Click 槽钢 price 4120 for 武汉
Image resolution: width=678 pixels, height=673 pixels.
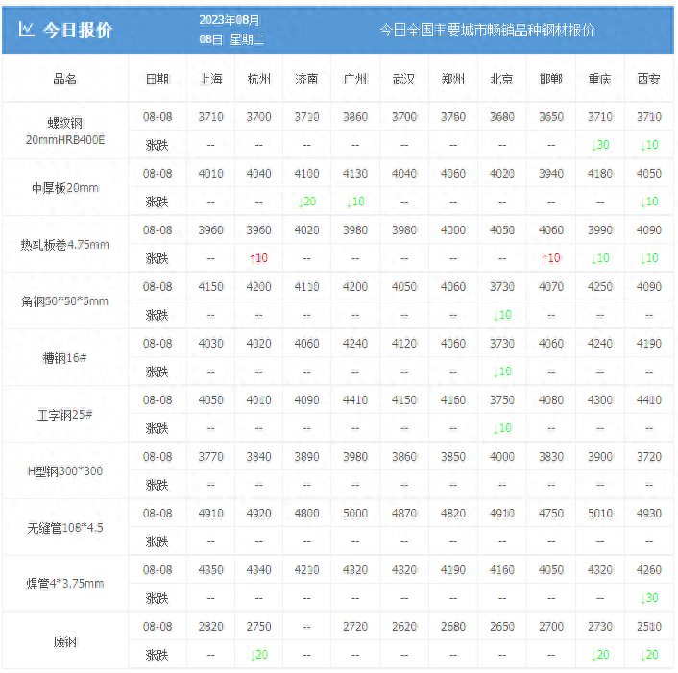(404, 343)
